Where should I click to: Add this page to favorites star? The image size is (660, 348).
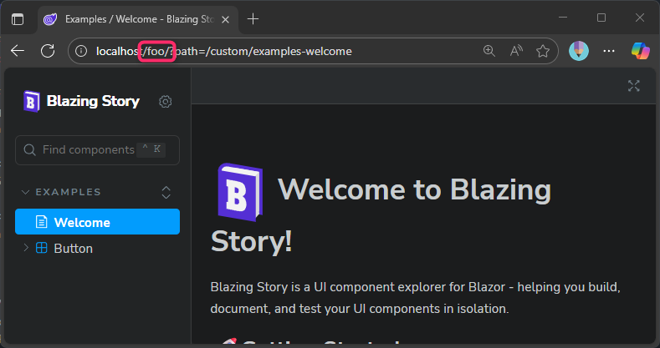pyautogui.click(x=543, y=51)
